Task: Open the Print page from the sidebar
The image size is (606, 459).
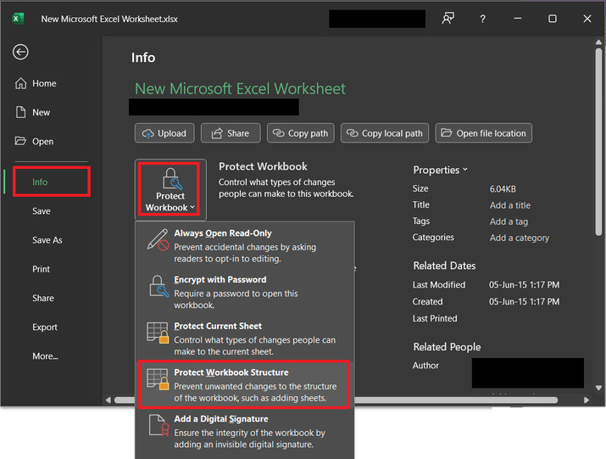Action: [x=41, y=269]
